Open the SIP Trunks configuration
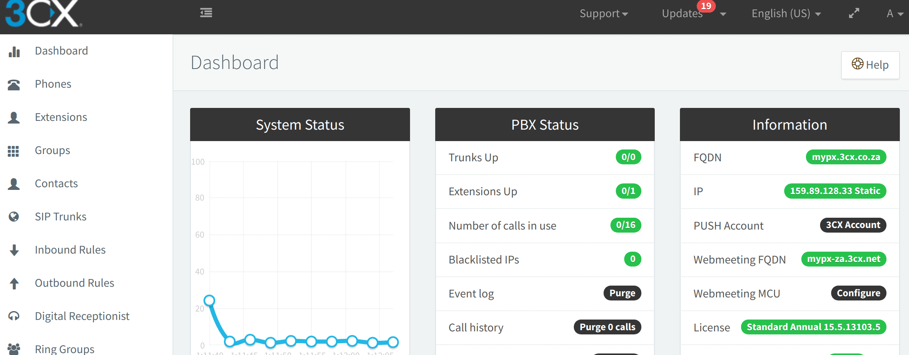The width and height of the screenshot is (909, 355). 60,216
